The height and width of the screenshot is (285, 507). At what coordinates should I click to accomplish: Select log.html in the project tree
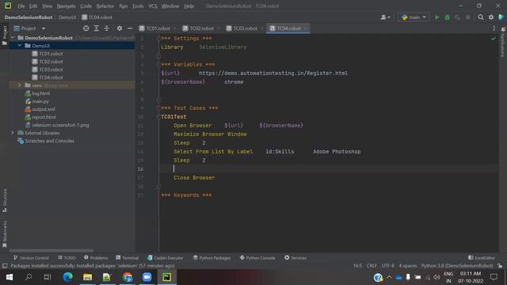[x=40, y=93]
